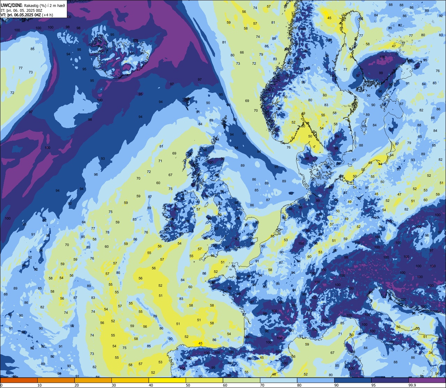Viewport: 446px width, 388px height.
Task: Click the amber 30–40 legend swatch
Action: [130, 380]
